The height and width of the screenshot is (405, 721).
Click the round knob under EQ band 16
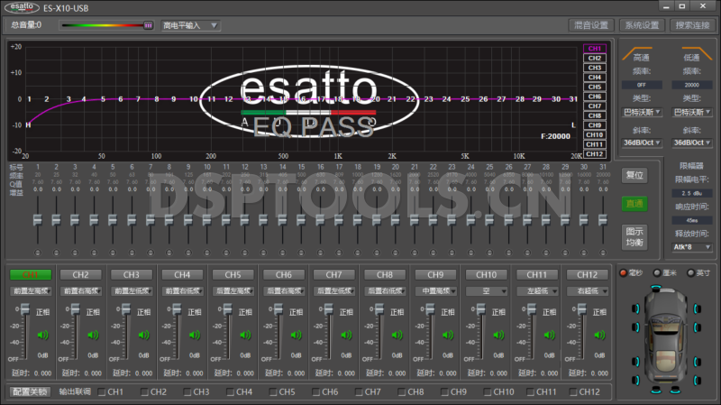(x=320, y=253)
